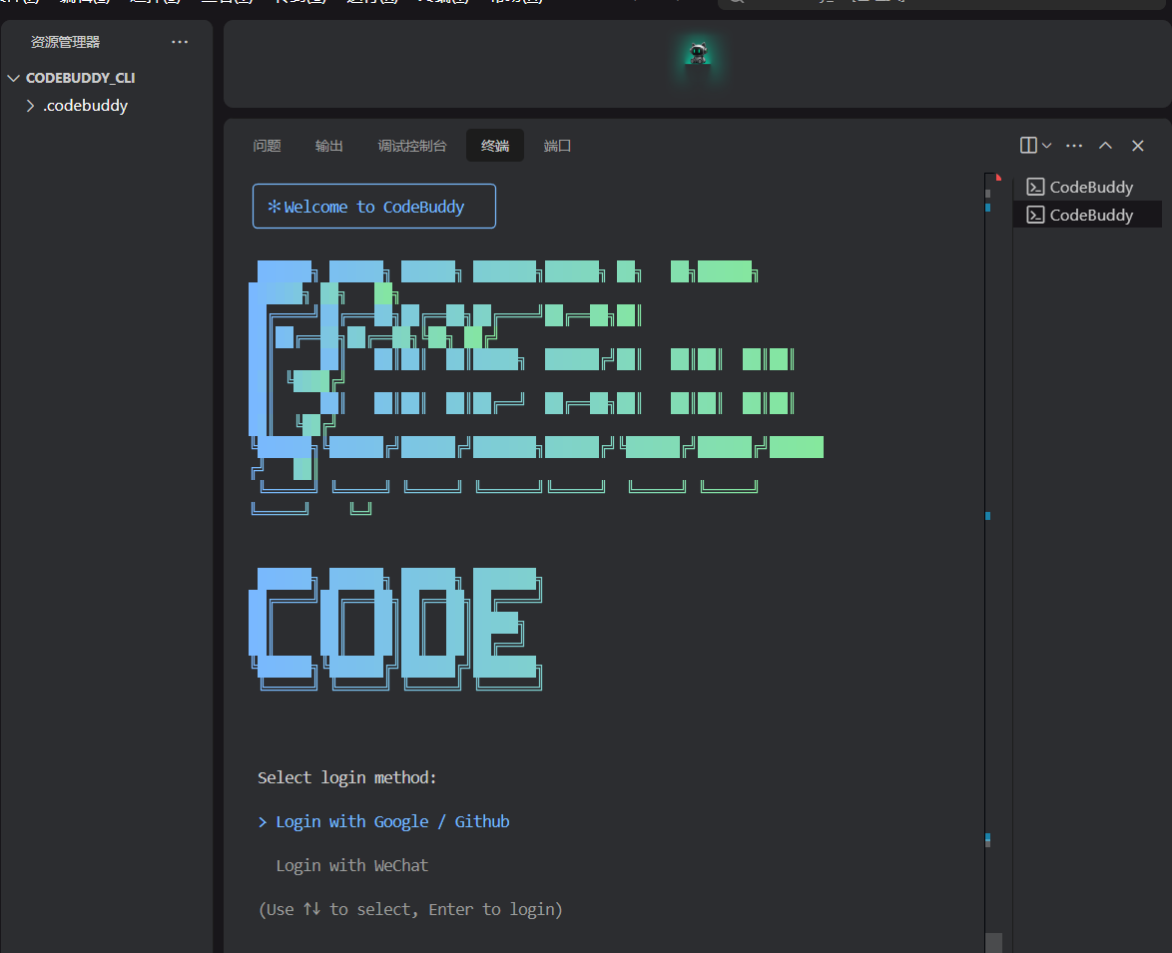1172x953 pixels.
Task: Close the terminal panel
Action: click(x=1138, y=146)
